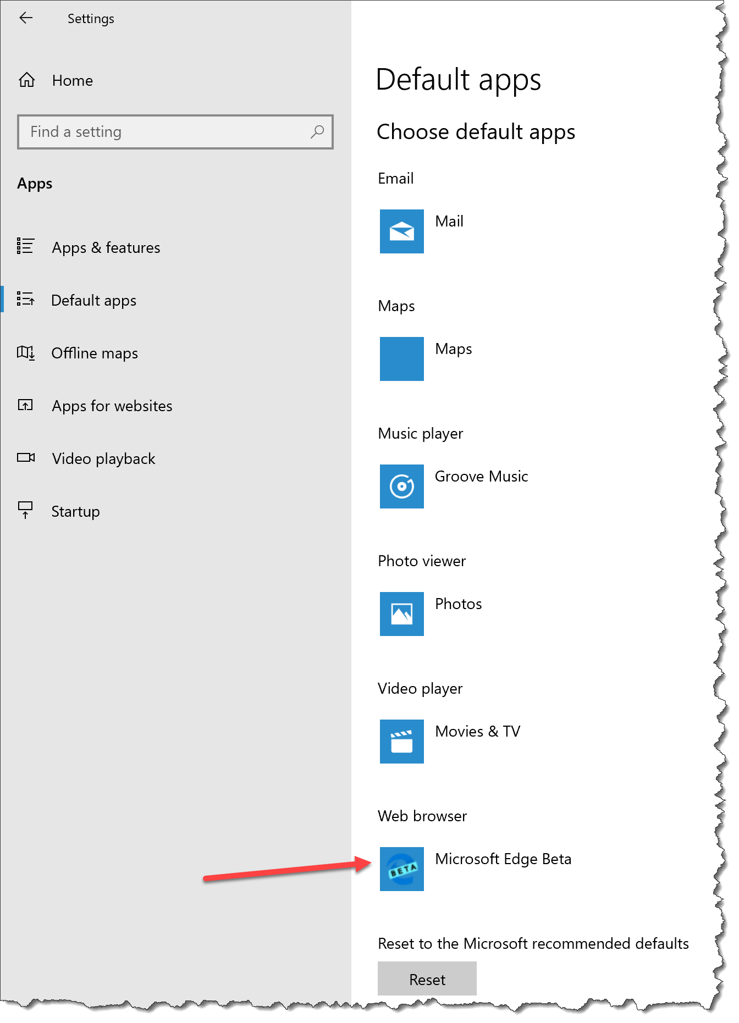Choose Groove Music default player label

pos(482,476)
